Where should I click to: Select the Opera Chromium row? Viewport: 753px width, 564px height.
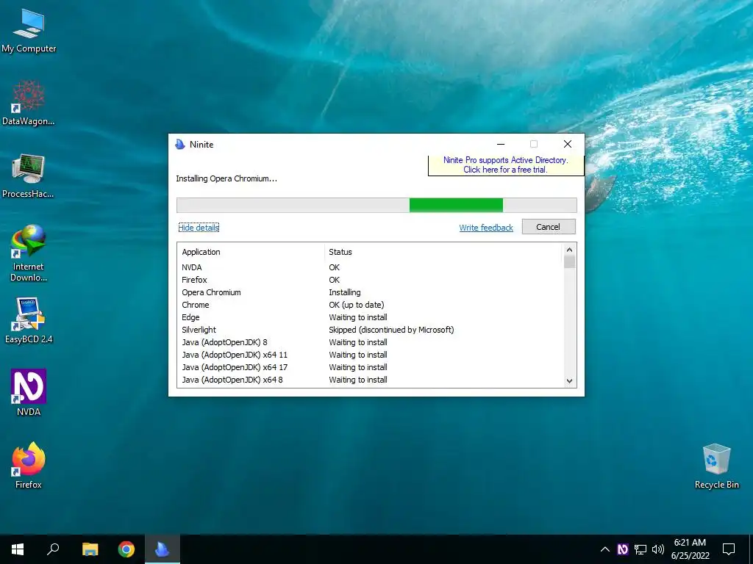click(370, 292)
